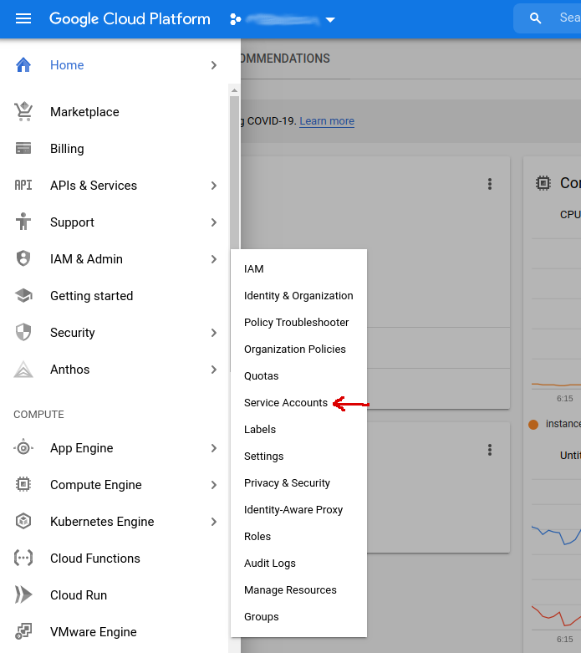The width and height of the screenshot is (581, 653).
Task: Expand the App Engine submenu chevron
Action: (214, 448)
